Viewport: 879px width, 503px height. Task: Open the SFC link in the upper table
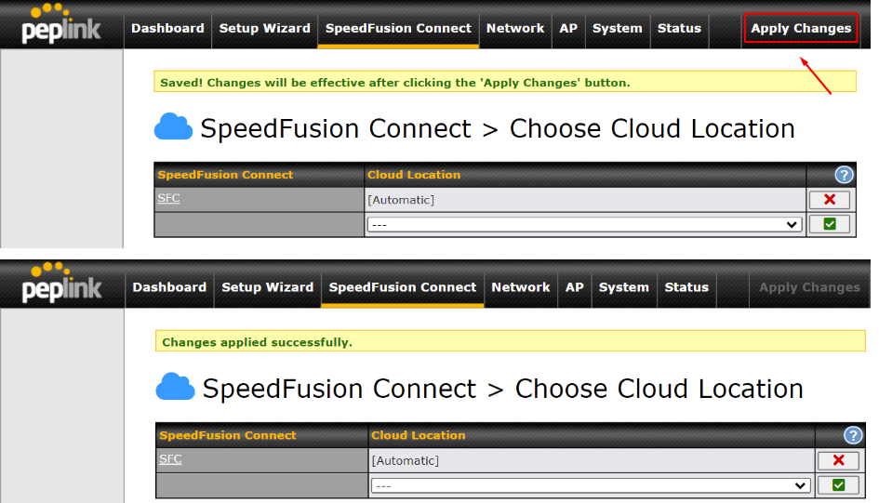point(168,198)
